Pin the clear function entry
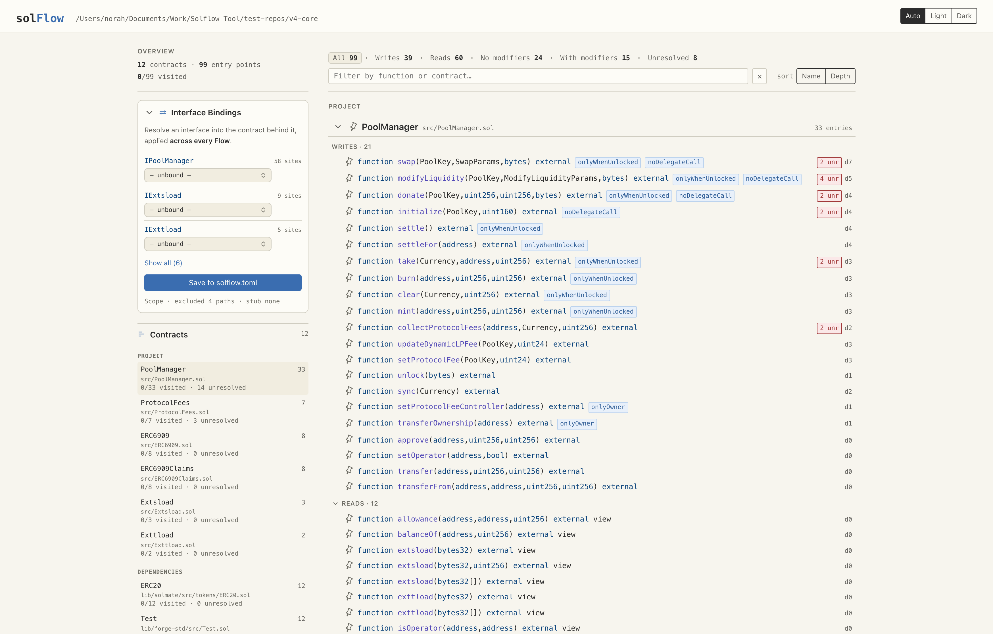Screen dimensions: 993x634 (349, 295)
